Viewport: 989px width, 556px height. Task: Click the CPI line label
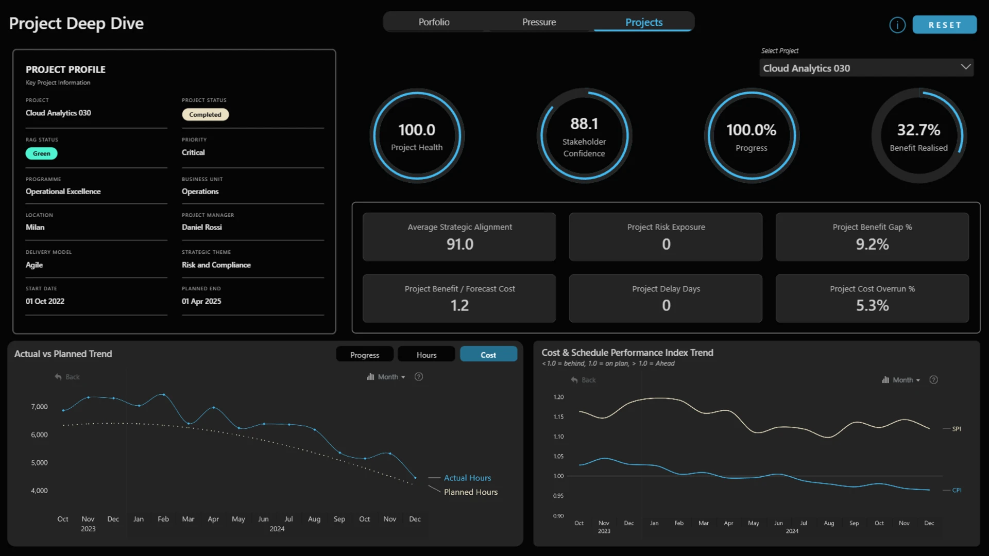[x=957, y=490]
